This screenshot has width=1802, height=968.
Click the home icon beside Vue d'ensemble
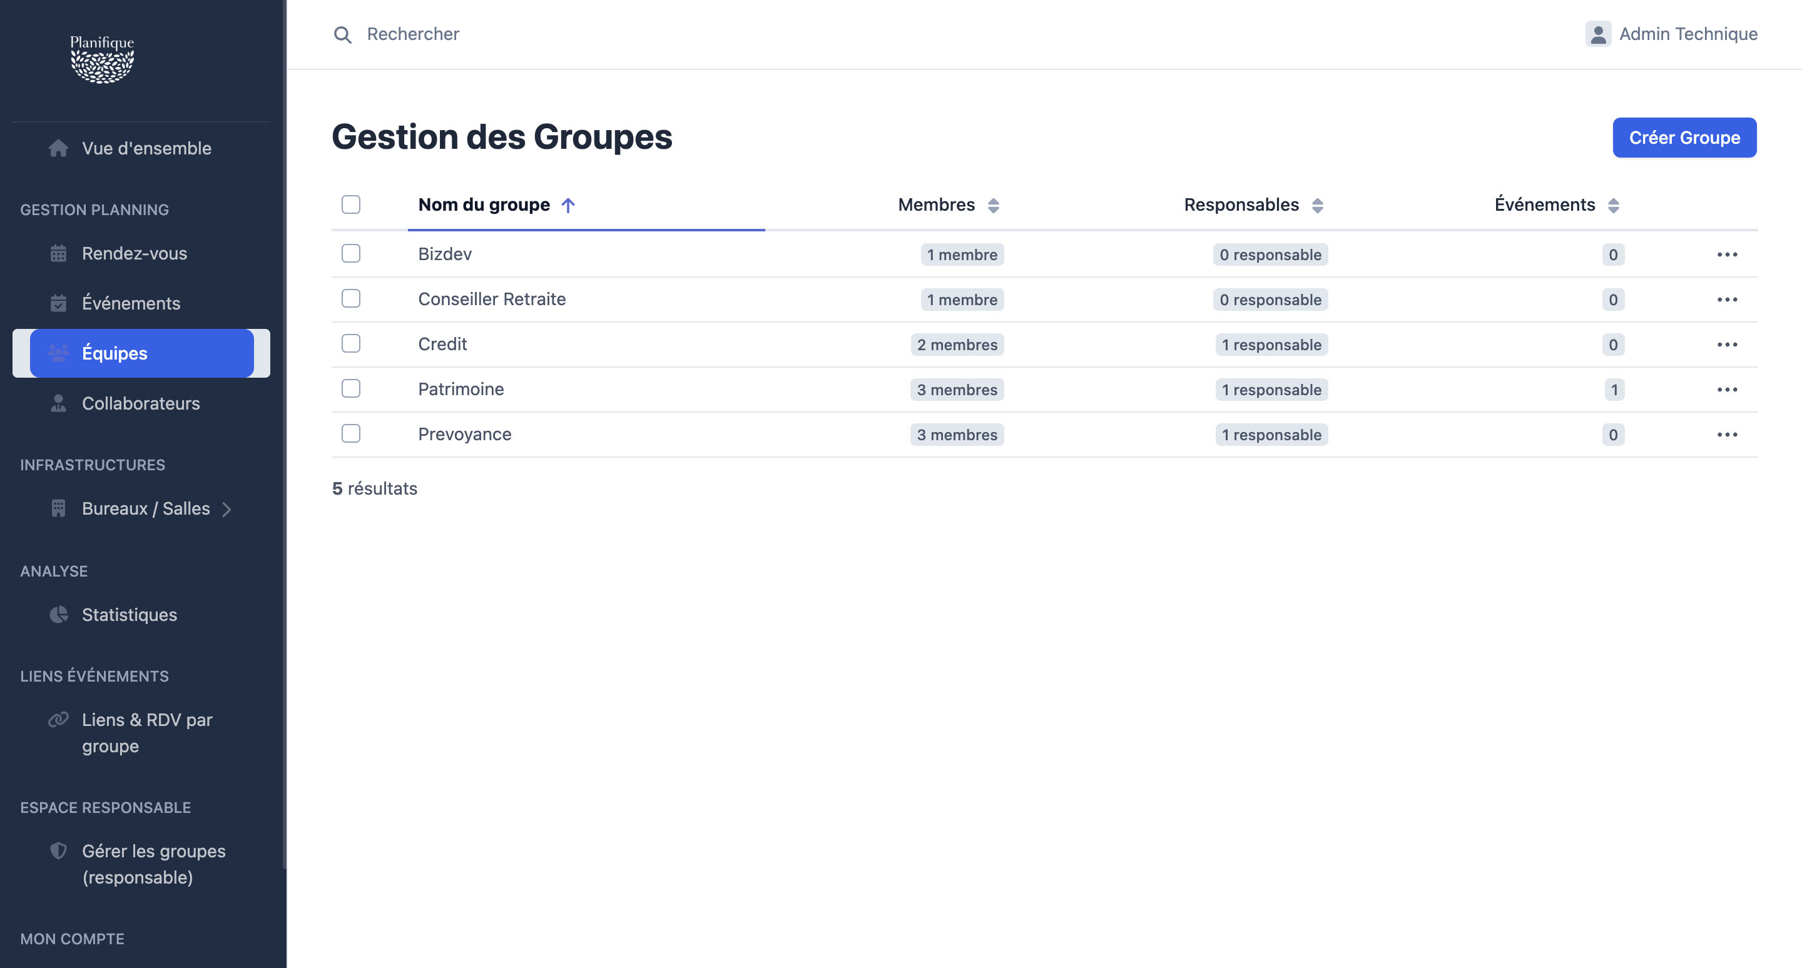click(59, 148)
